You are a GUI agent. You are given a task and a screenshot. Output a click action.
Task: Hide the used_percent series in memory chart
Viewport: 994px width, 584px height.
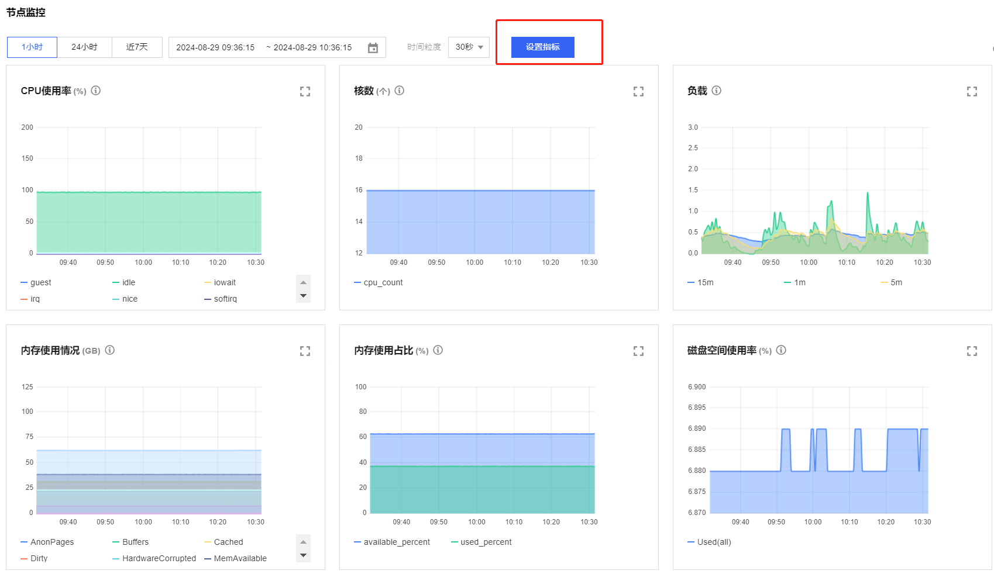click(485, 542)
